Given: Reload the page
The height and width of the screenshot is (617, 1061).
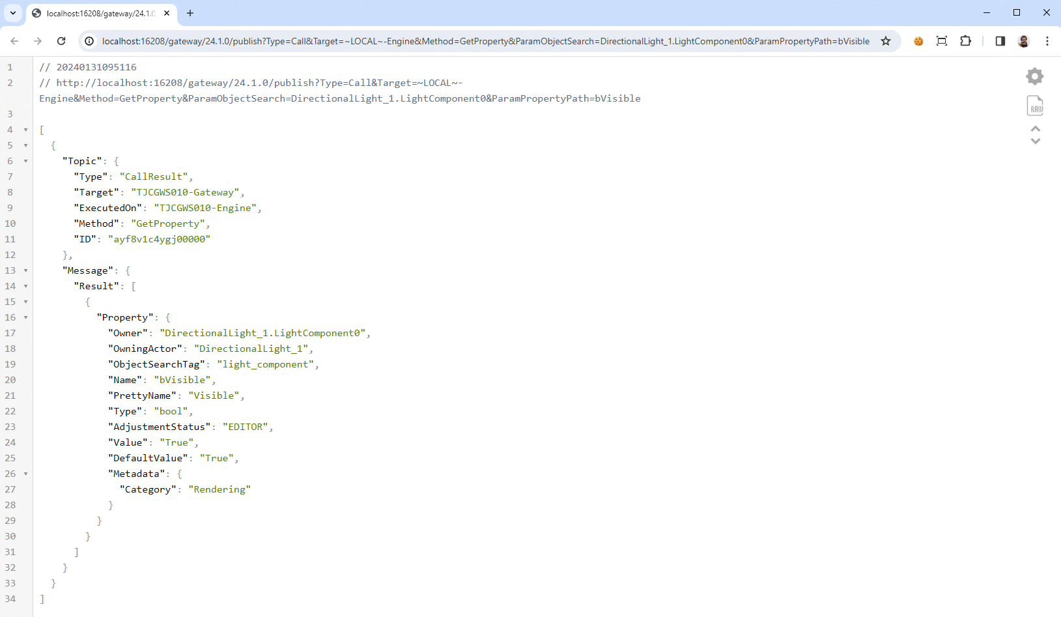Looking at the screenshot, I should click(61, 40).
